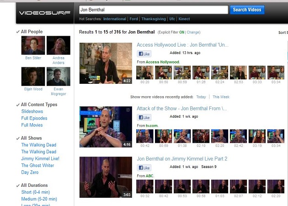Click the search field containing Jon Bernthal

[153, 10]
